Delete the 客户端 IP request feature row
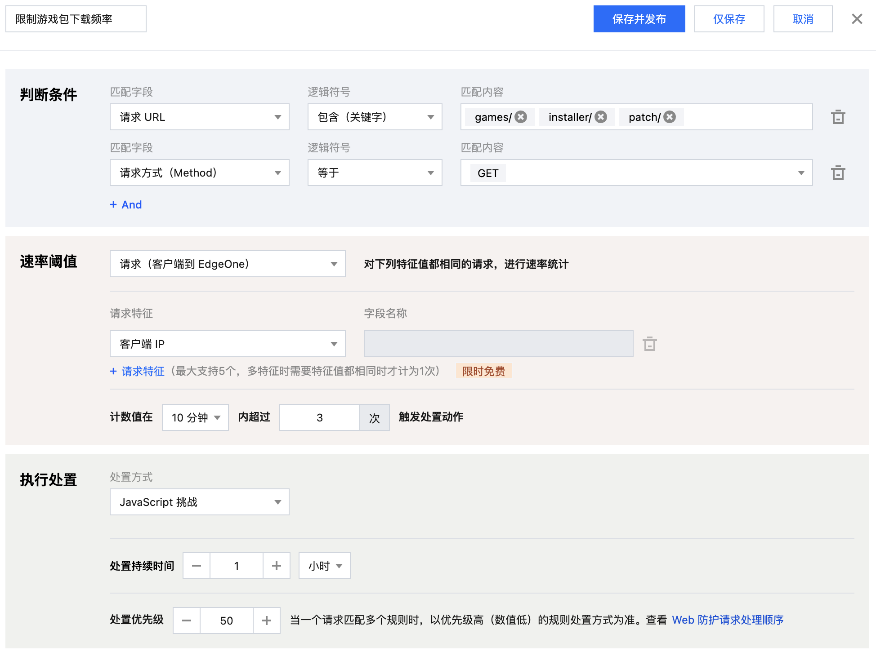876x656 pixels. 649,344
